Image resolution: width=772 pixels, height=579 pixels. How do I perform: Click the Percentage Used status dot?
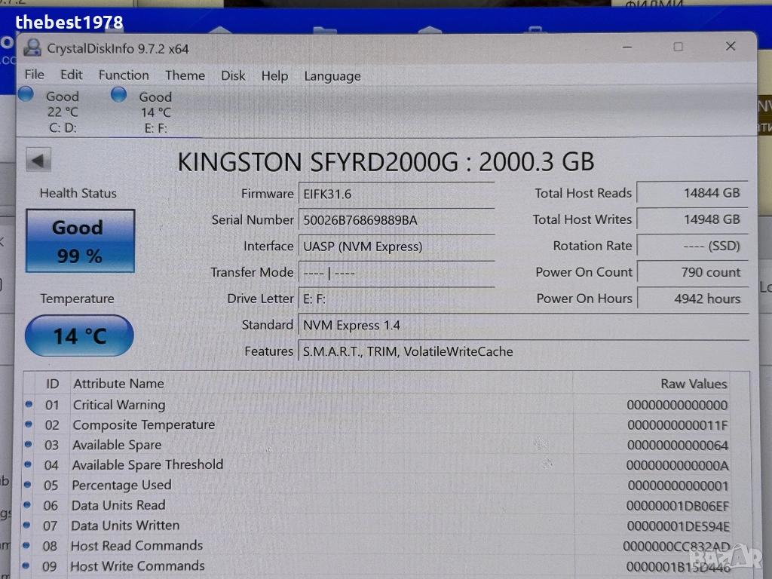tap(29, 486)
